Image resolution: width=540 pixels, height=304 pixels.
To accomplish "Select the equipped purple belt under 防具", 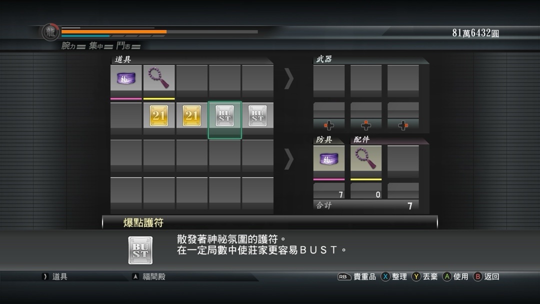I will click(329, 158).
